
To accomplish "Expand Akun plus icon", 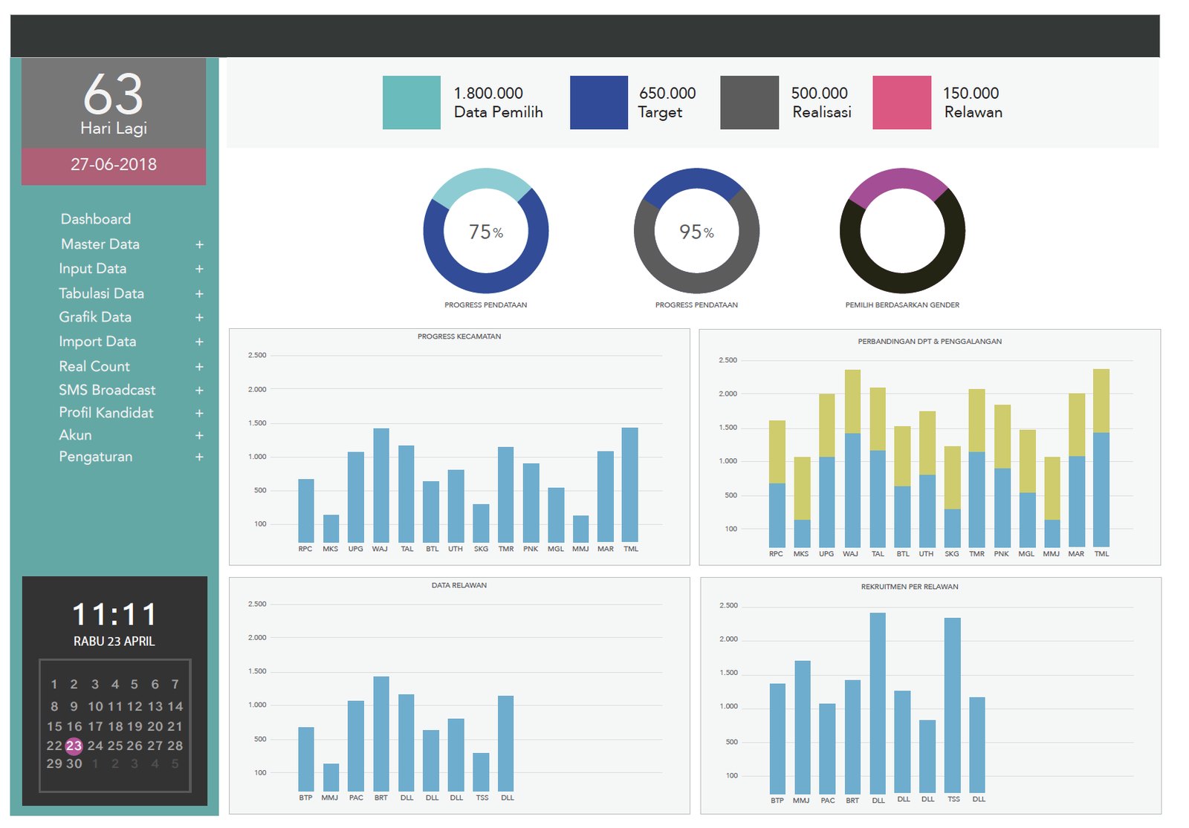I will (x=199, y=435).
